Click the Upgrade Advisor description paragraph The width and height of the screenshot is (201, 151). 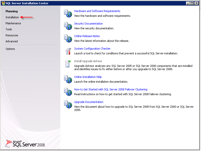(x=133, y=67)
